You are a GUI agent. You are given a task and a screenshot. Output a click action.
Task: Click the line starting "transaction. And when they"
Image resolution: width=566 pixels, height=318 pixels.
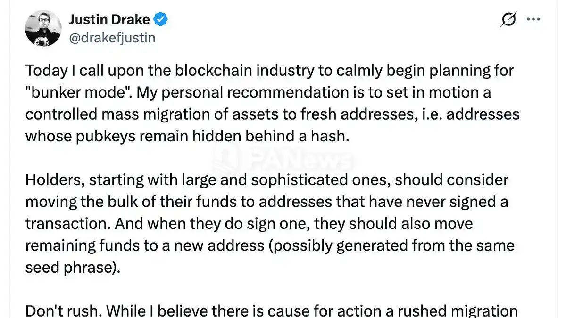pyautogui.click(x=249, y=223)
